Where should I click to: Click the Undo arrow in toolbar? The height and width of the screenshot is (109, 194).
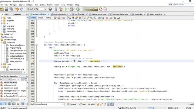[17, 9]
